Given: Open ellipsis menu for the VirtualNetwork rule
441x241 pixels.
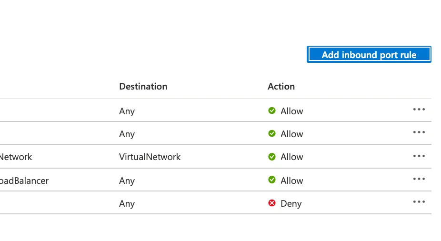Looking at the screenshot, I should (419, 156).
